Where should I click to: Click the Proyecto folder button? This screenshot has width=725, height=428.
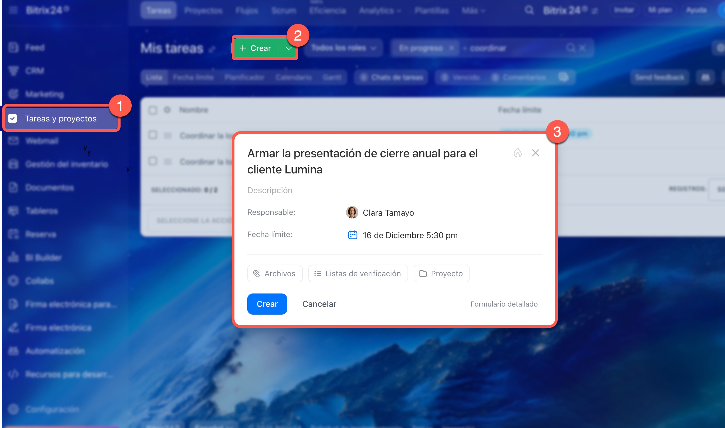coord(441,273)
